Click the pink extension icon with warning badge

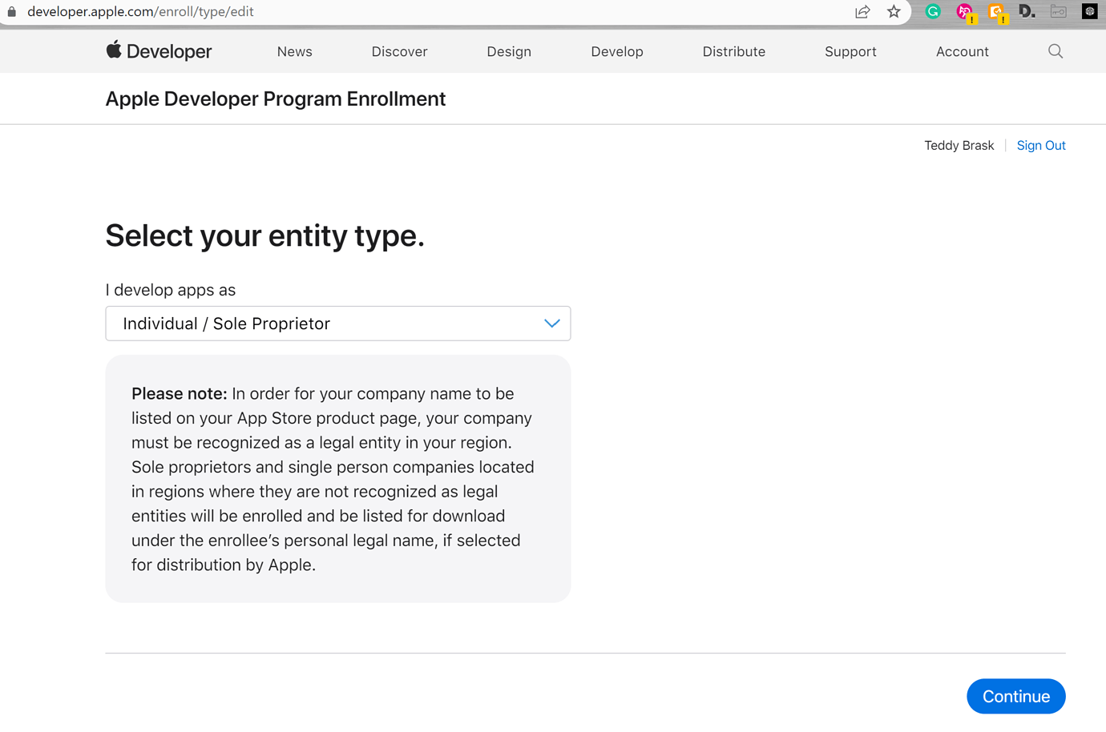(x=966, y=12)
